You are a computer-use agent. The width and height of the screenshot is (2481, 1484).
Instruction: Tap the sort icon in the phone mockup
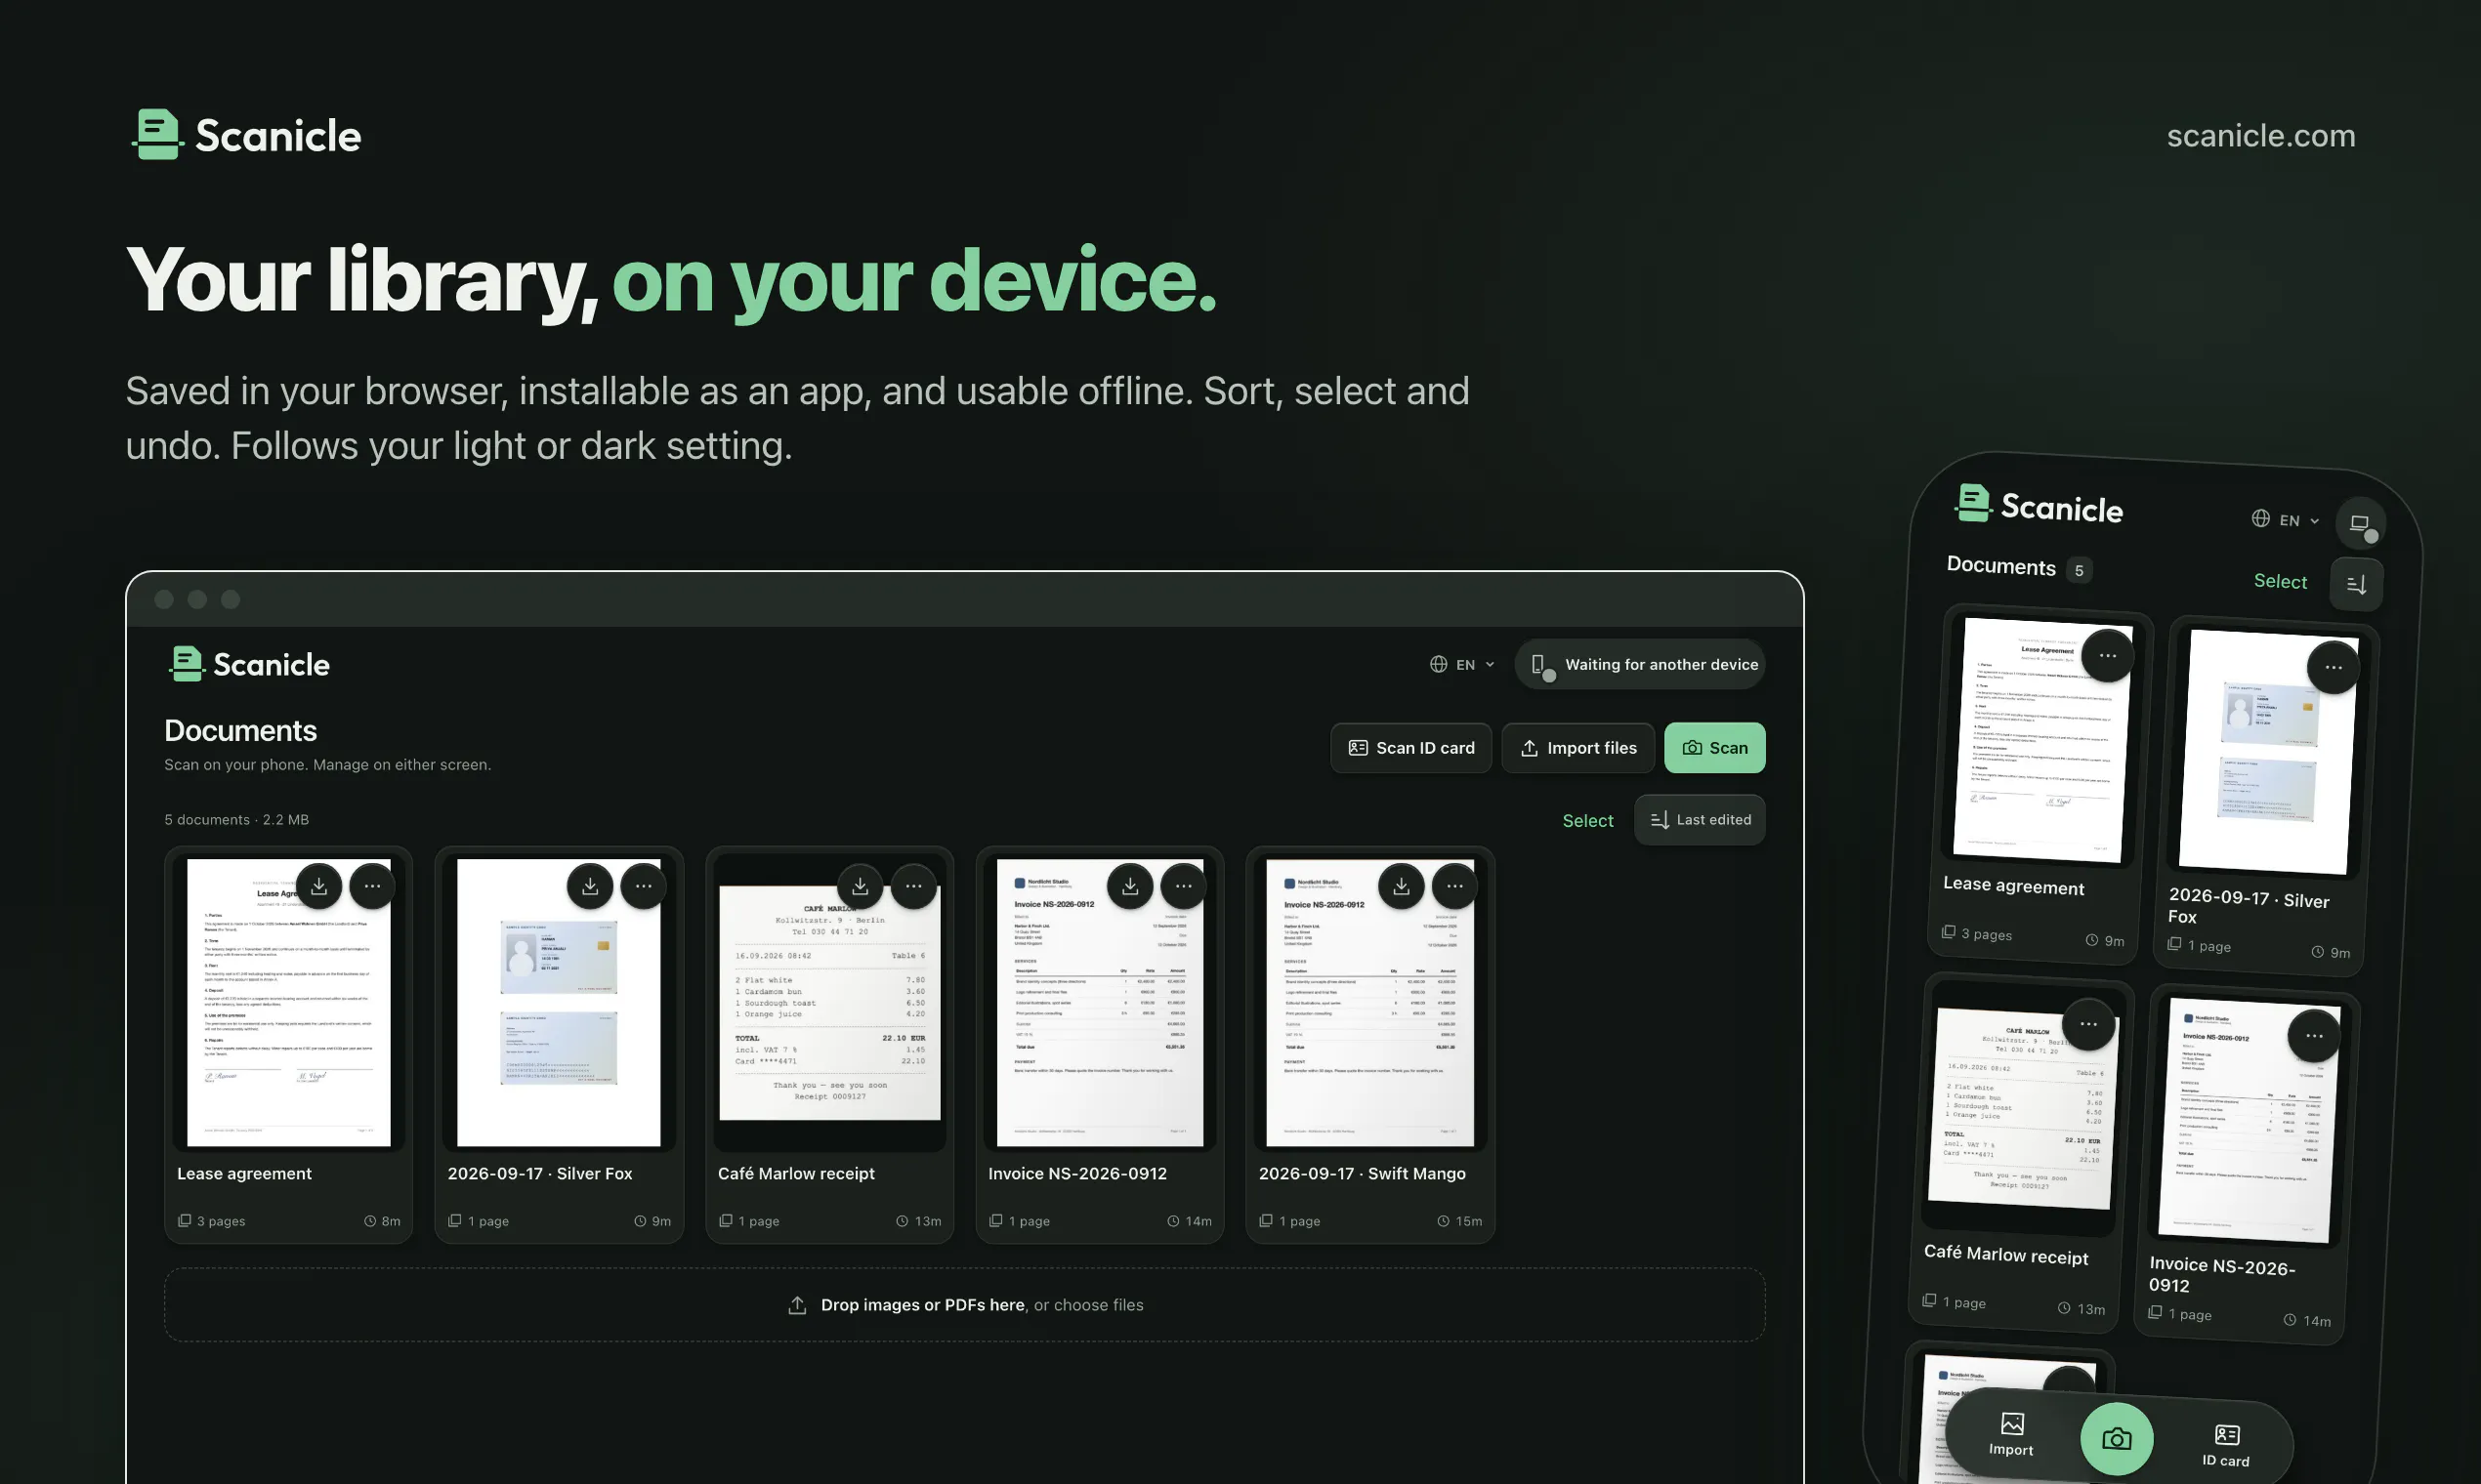click(2357, 584)
